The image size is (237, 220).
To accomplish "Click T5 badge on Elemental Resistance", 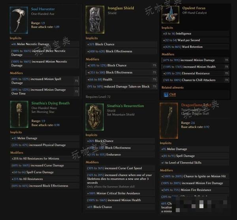I will (x=227, y=73).
